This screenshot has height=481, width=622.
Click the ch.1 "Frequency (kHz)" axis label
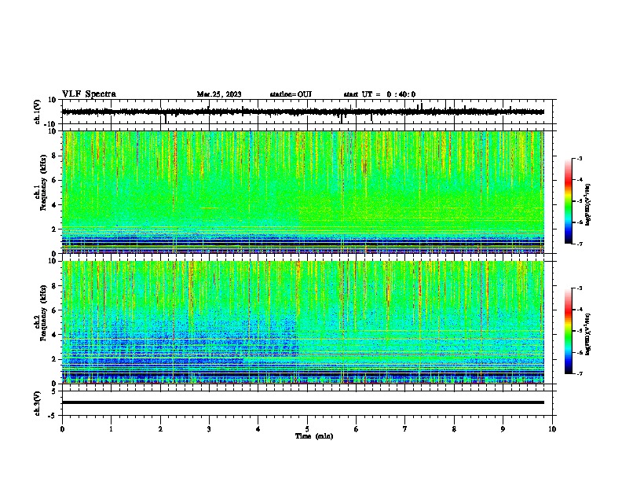click(x=43, y=182)
